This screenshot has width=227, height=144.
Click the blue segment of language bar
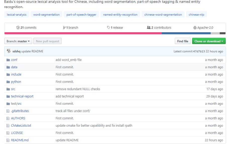pos(186,33)
